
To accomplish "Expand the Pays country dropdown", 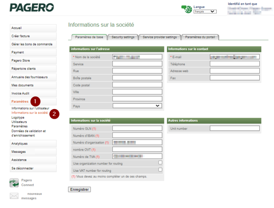I will pos(137,106).
